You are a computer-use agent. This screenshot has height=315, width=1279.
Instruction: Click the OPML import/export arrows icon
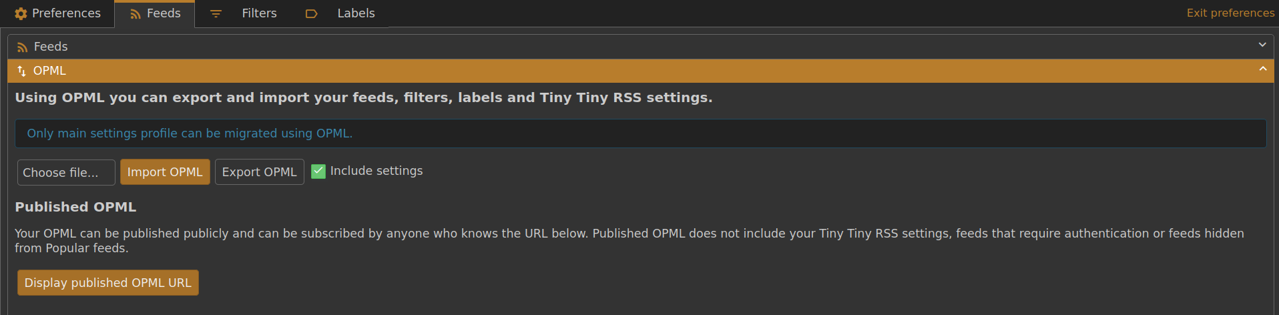(x=22, y=71)
